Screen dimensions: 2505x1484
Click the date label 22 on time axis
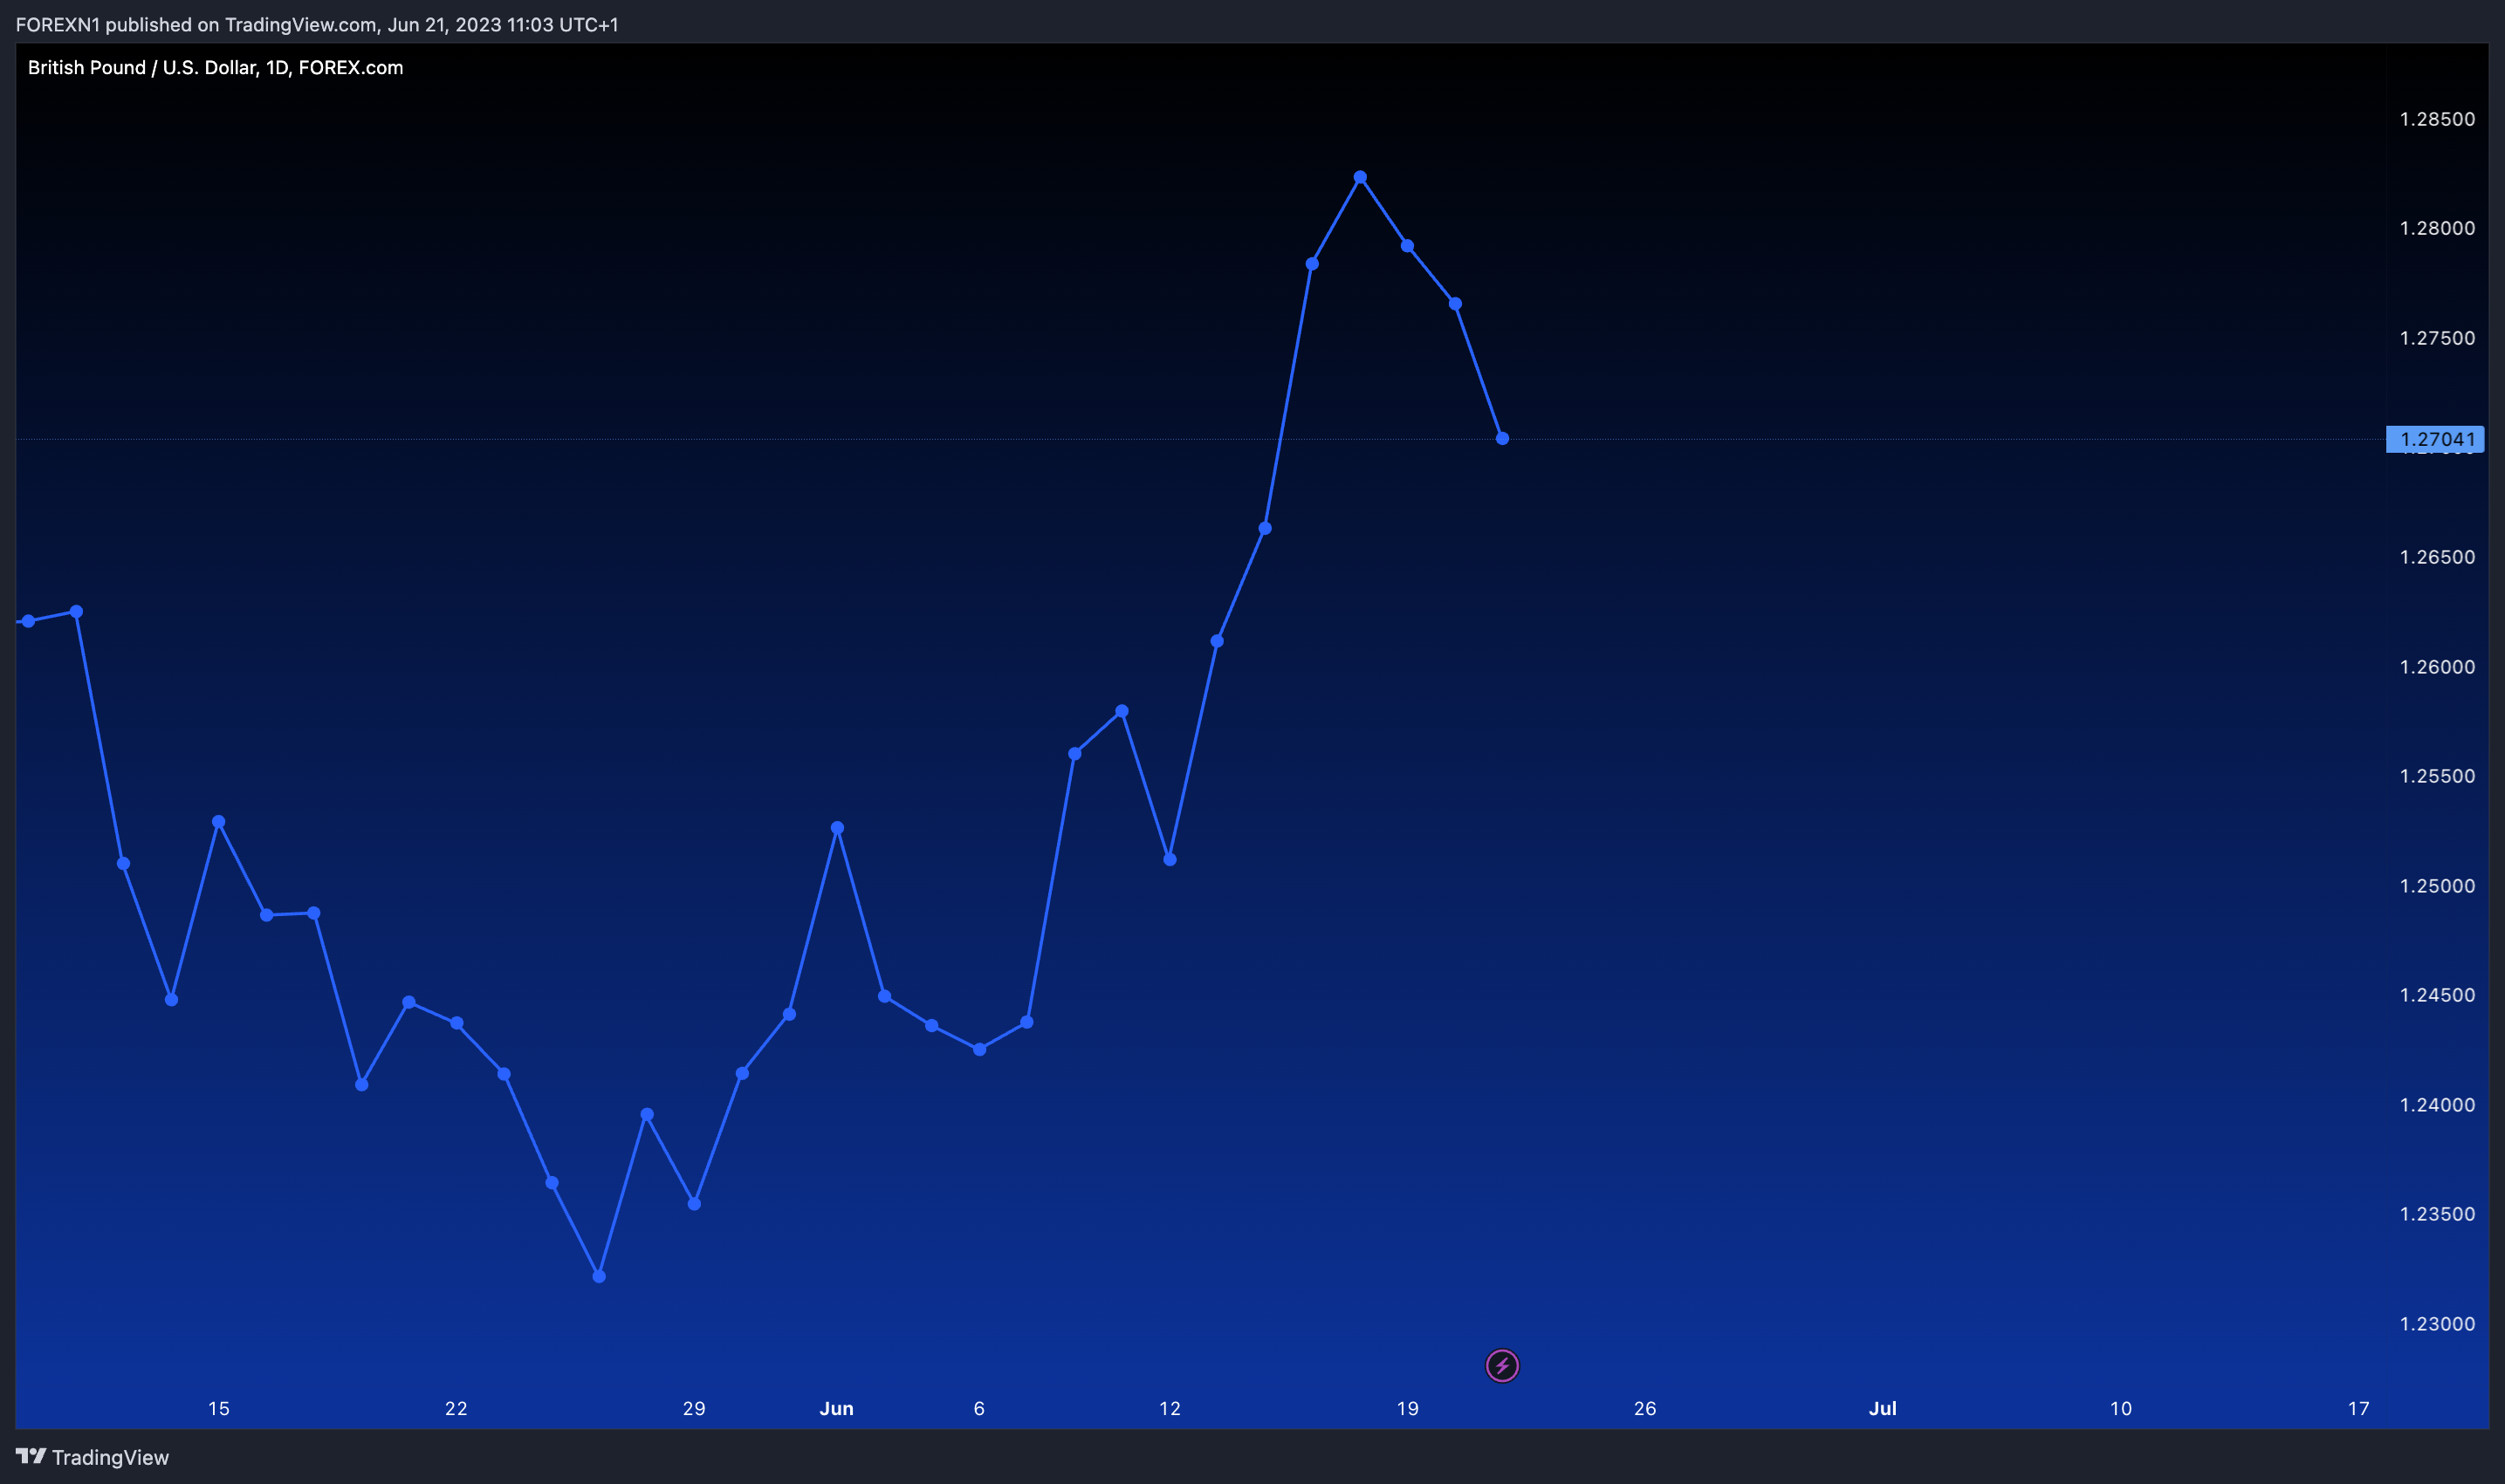pos(456,1408)
